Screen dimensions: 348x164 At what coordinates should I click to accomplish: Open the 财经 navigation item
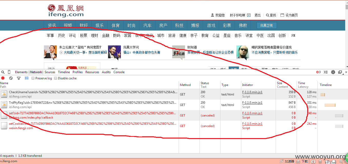[x=84, y=25]
